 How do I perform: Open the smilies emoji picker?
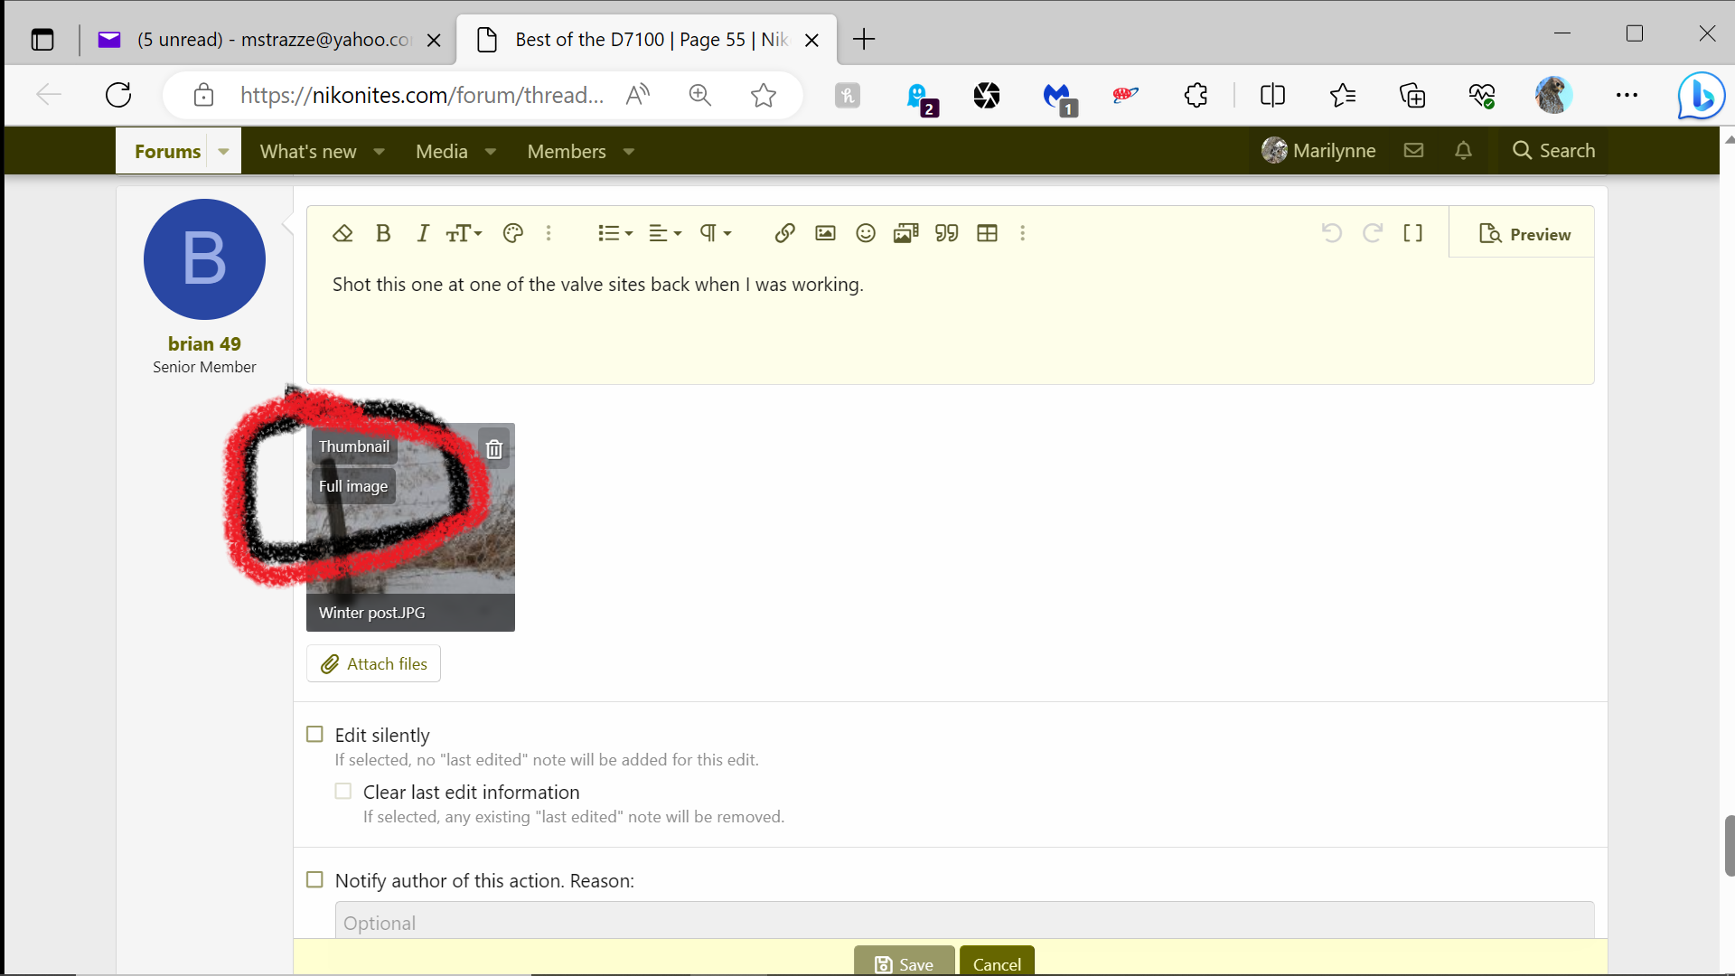tap(865, 233)
